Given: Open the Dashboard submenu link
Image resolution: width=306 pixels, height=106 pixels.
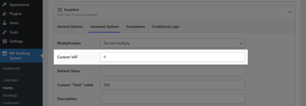Looking at the screenshot, I should click(x=11, y=69).
